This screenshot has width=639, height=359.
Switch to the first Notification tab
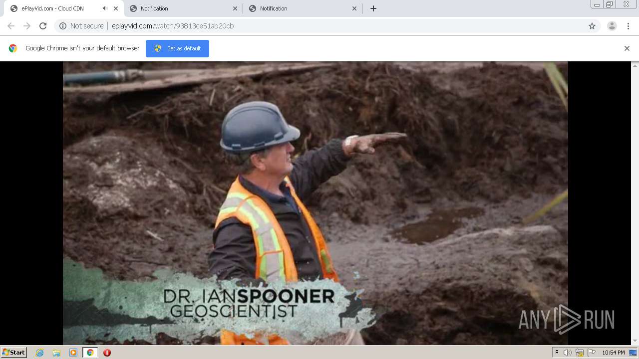click(183, 8)
